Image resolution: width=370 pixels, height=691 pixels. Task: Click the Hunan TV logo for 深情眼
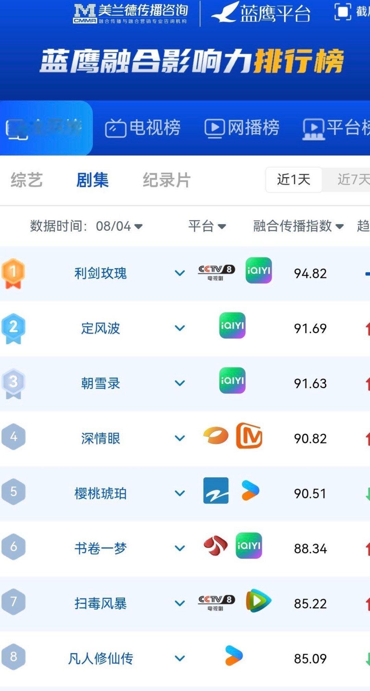[216, 436]
